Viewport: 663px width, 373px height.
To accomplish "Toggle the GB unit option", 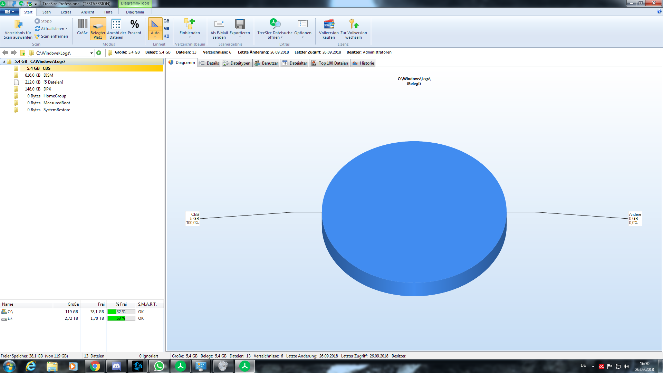I will click(166, 21).
